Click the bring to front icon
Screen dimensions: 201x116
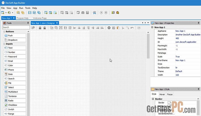coord(51,28)
